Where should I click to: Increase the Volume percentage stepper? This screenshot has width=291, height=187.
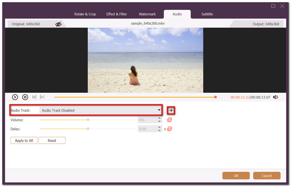[x=159, y=118]
